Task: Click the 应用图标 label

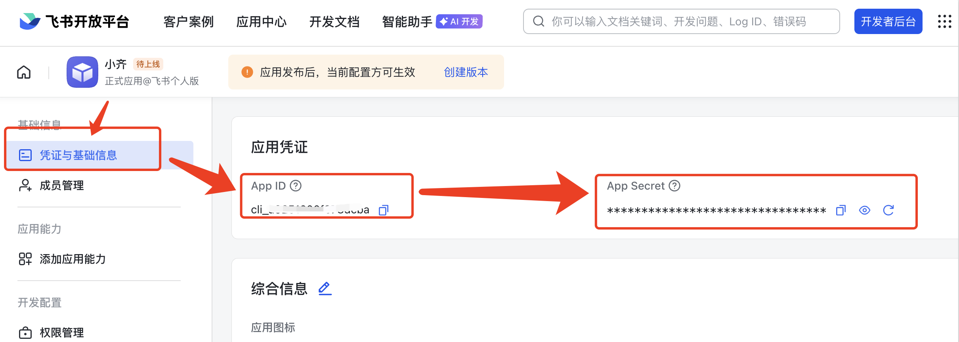Action: coord(273,327)
